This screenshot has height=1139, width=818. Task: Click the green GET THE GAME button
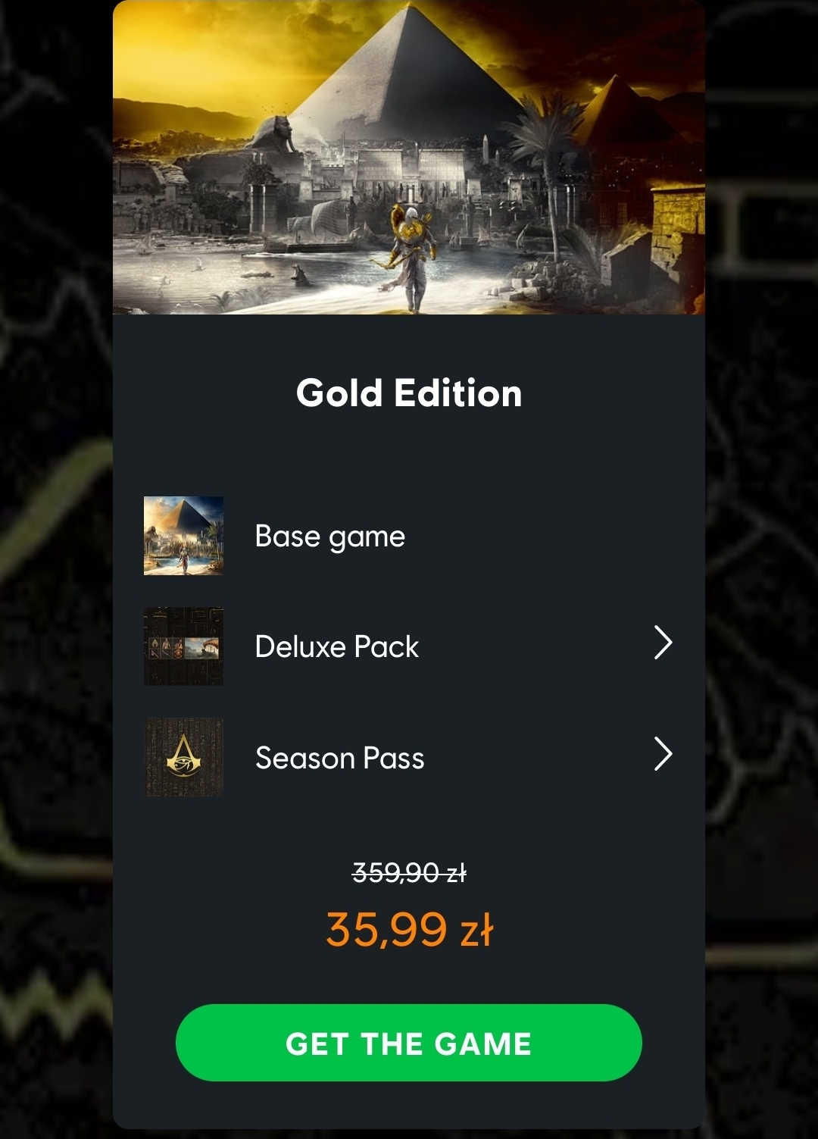pos(409,1043)
